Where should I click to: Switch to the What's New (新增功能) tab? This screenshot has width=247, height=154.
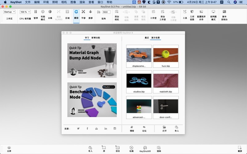click(x=96, y=38)
